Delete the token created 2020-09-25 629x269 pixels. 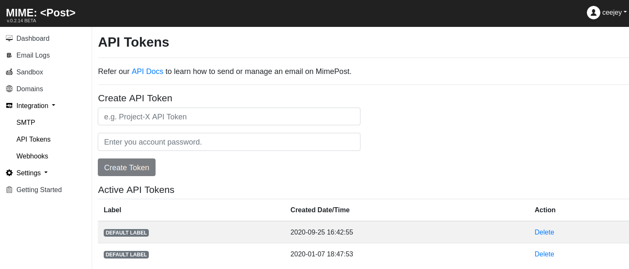tap(544, 232)
